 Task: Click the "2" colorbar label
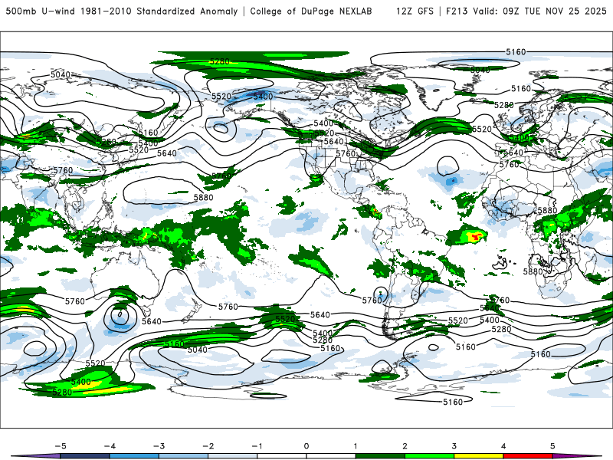pyautogui.click(x=405, y=446)
